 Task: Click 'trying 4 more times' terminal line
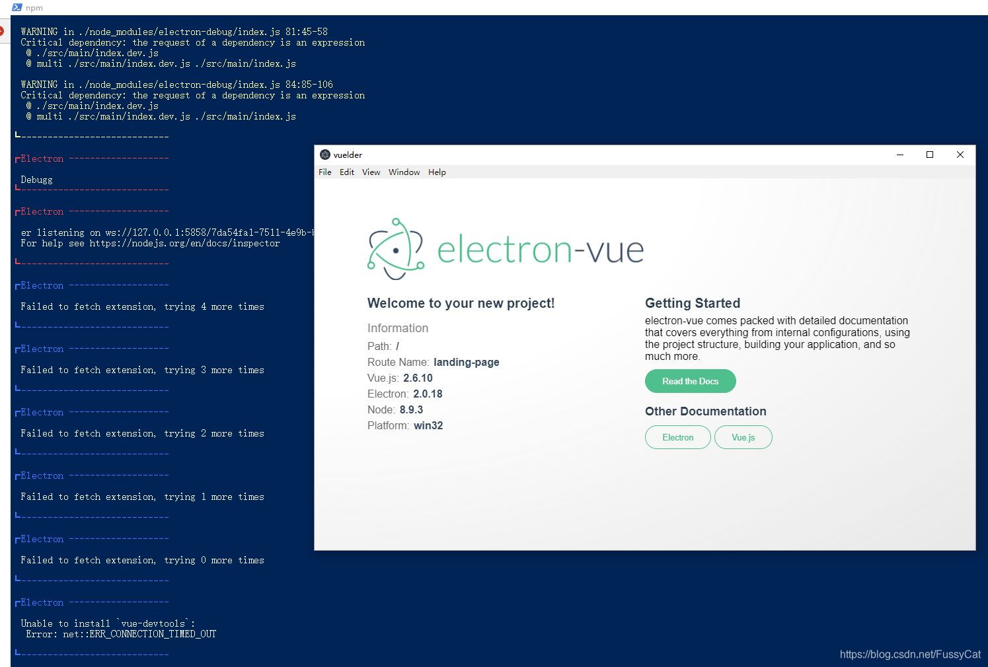pyautogui.click(x=142, y=306)
